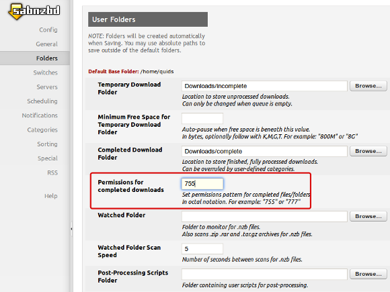Select the Folders sidebar item

pos(35,58)
